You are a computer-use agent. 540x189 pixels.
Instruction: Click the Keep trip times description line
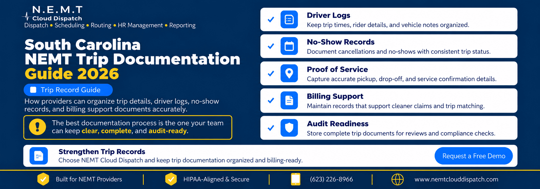(x=388, y=25)
